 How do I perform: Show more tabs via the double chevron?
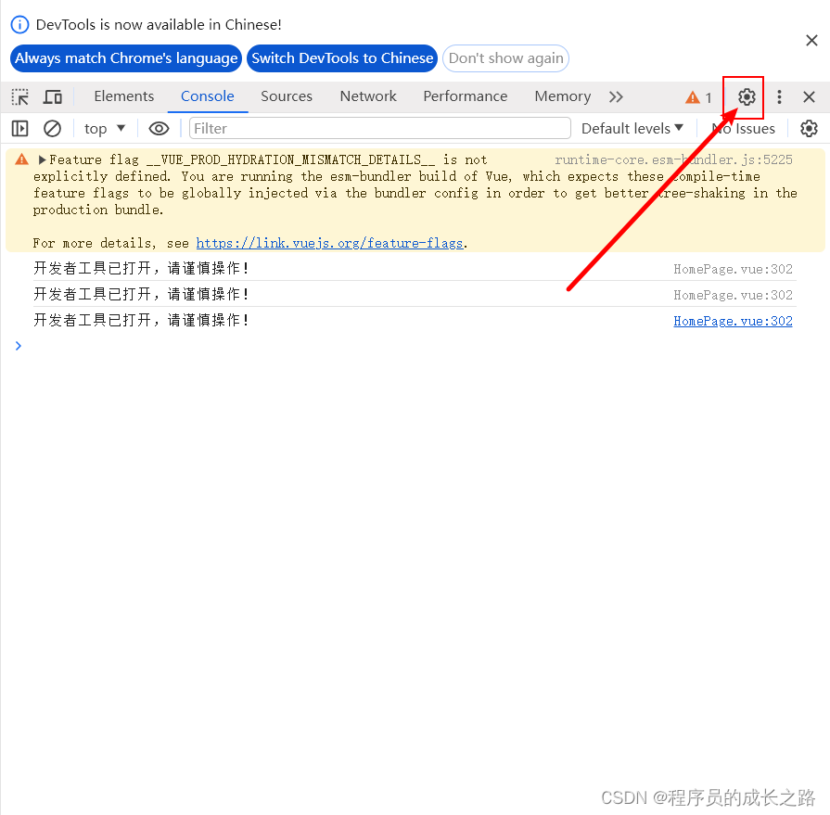[616, 96]
